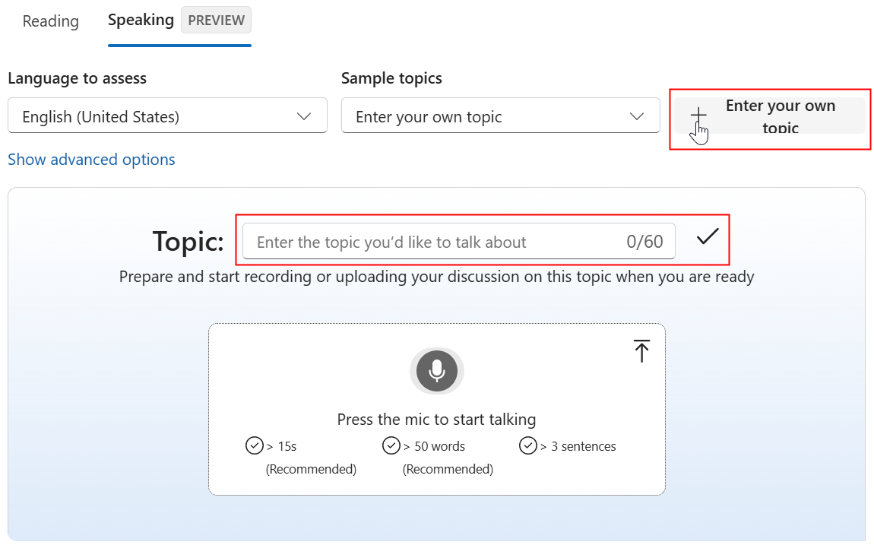Show advanced options
The height and width of the screenshot is (545, 874).
tap(91, 160)
